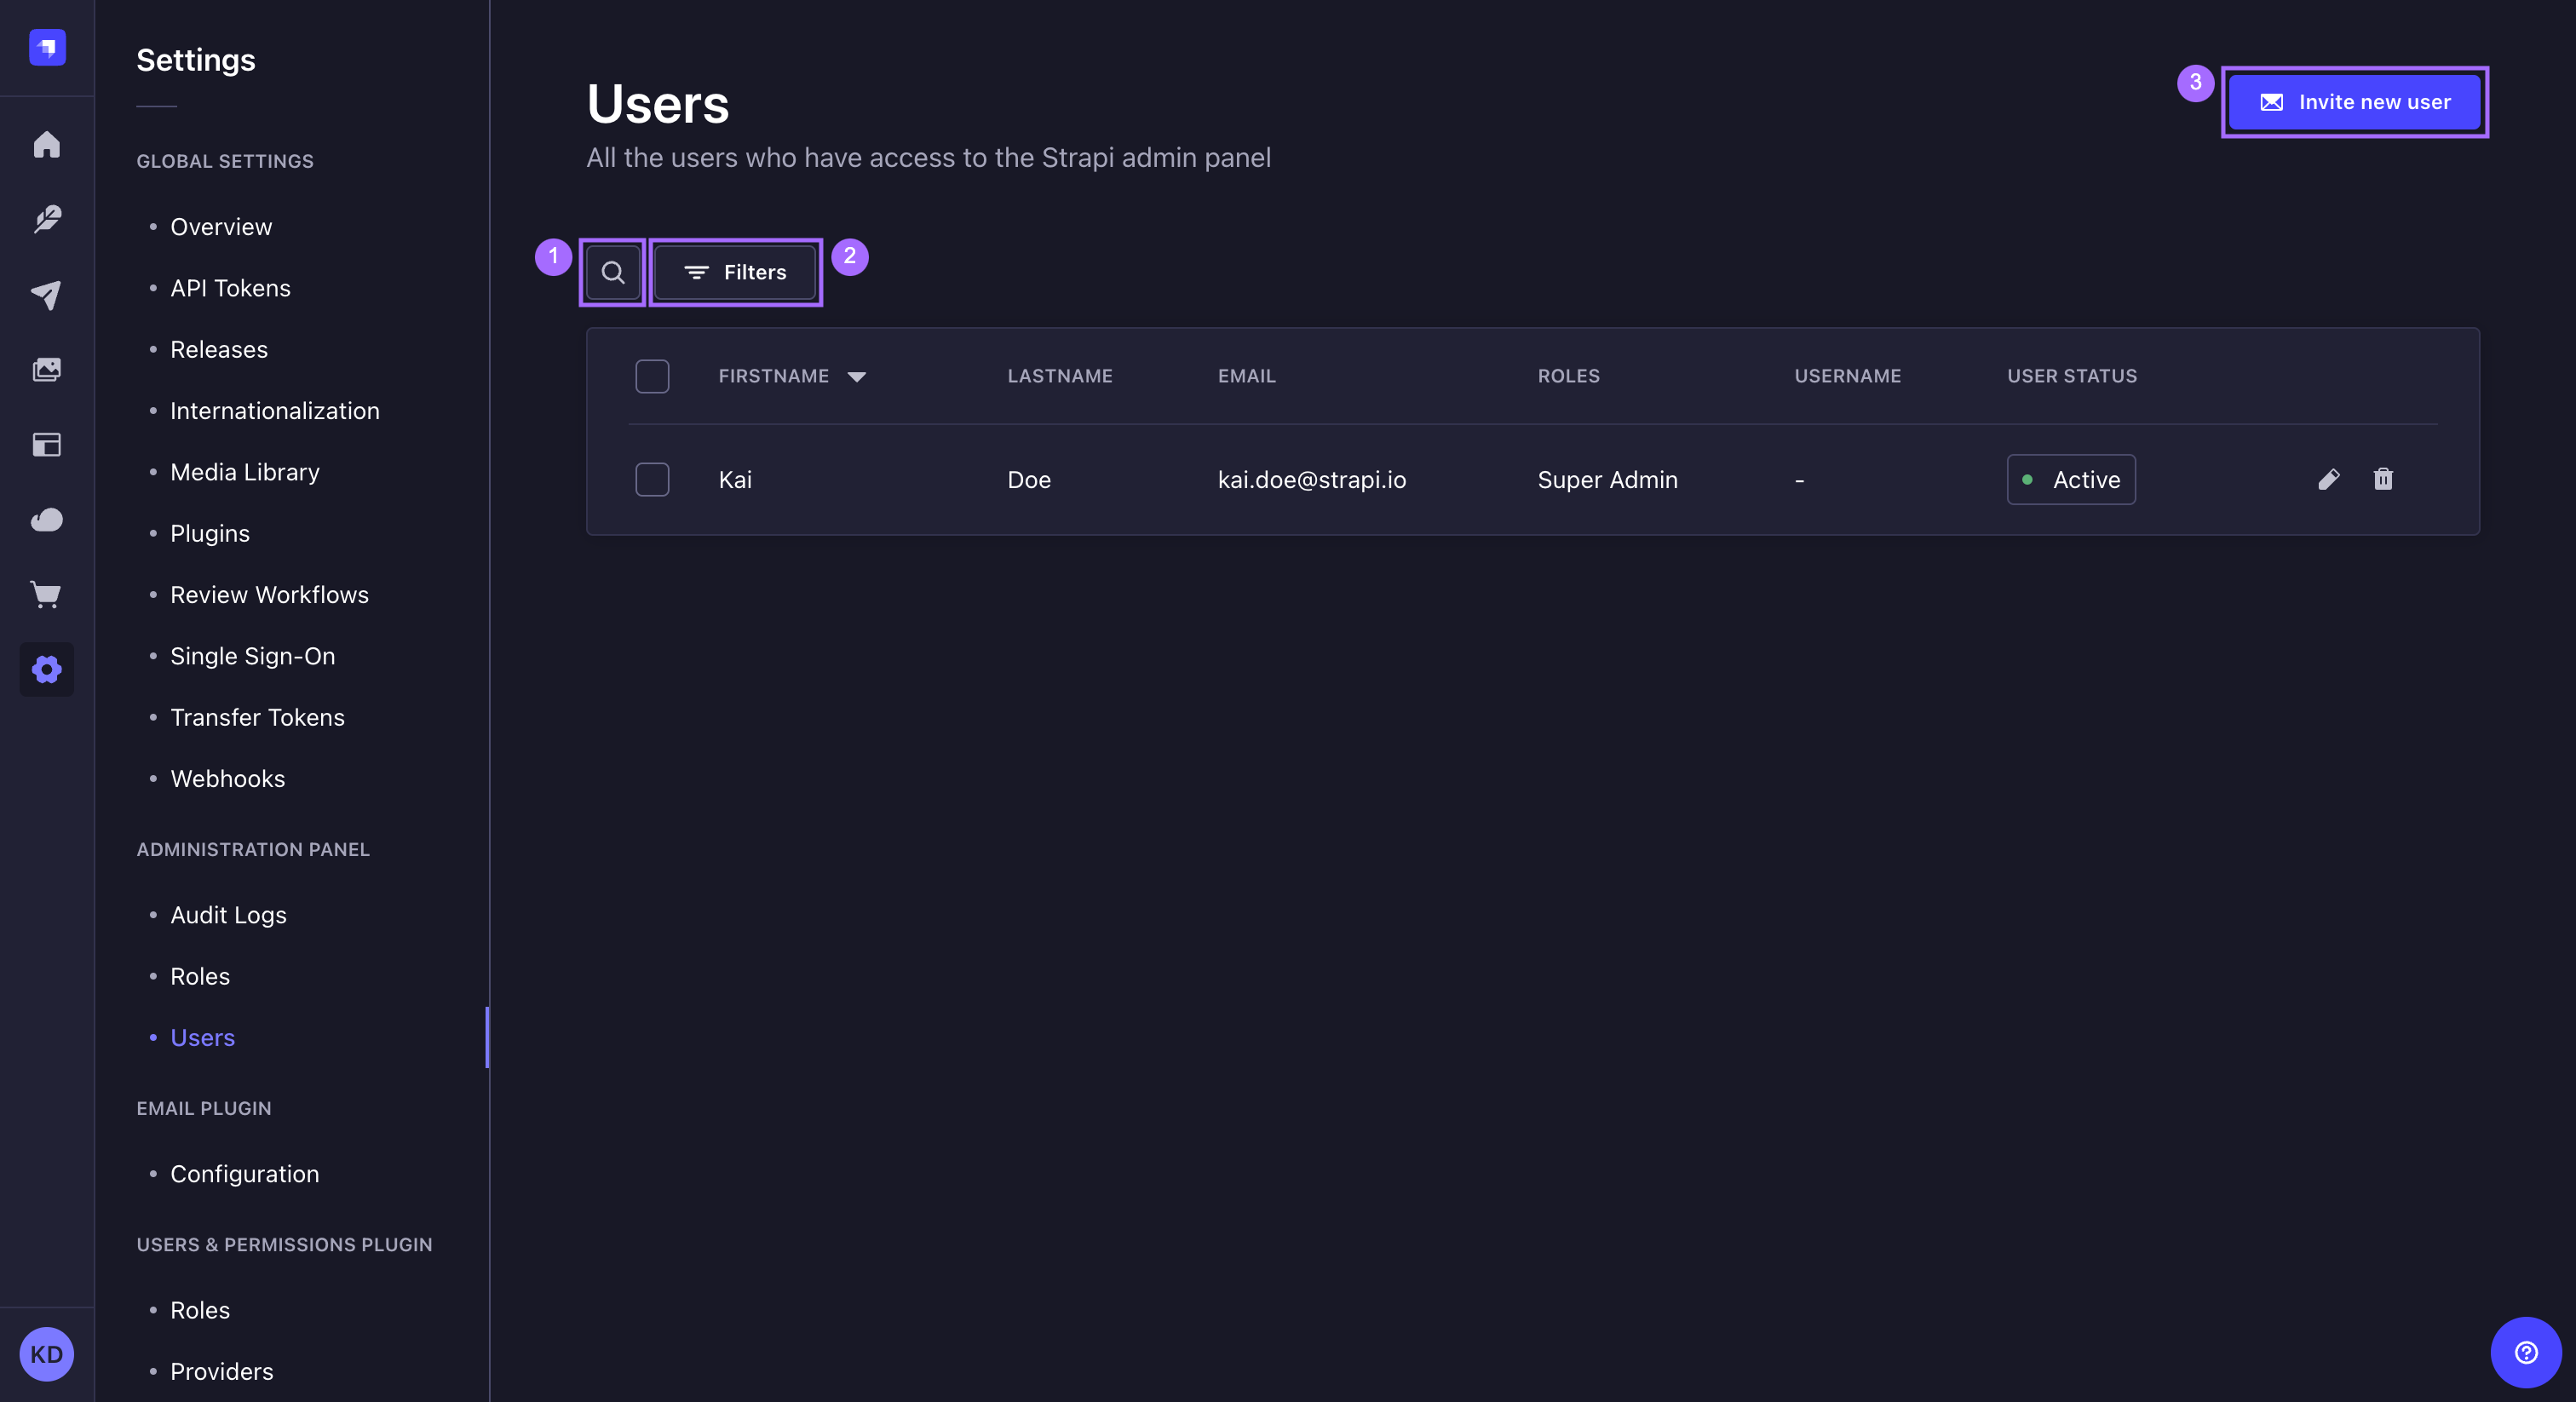Image resolution: width=2576 pixels, height=1402 pixels.
Task: Open the KD profile avatar menu
Action: (47, 1354)
